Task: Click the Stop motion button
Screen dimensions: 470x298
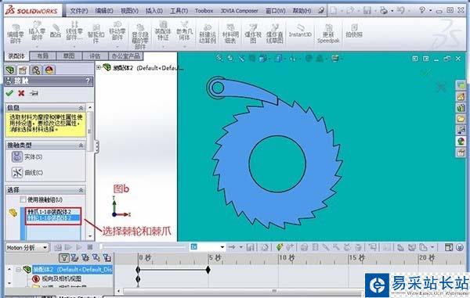Action: tap(89, 247)
